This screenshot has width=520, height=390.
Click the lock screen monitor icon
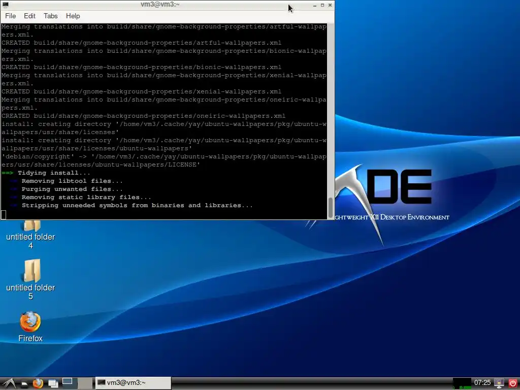point(499,383)
